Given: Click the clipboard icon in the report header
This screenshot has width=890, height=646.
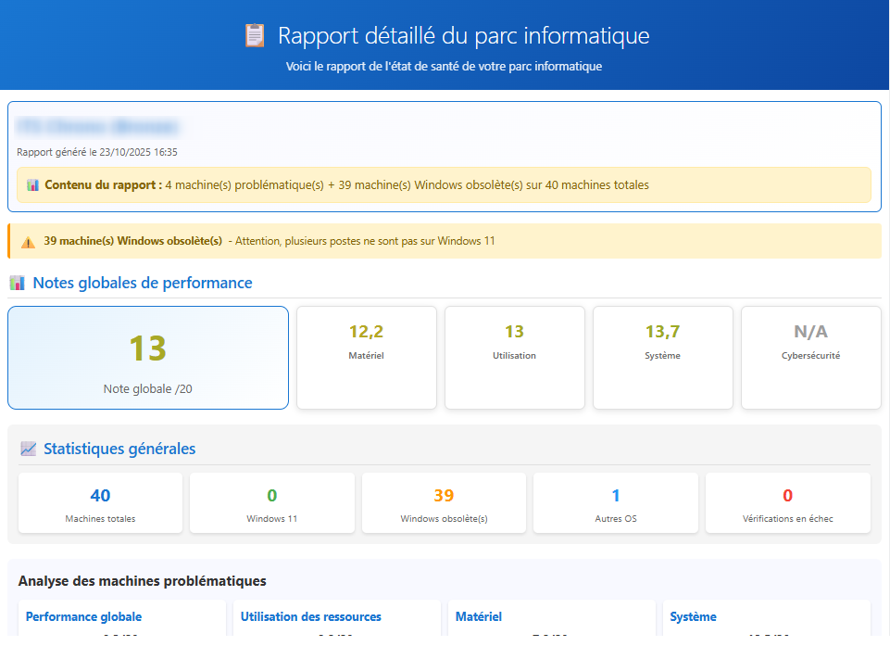Looking at the screenshot, I should point(254,36).
